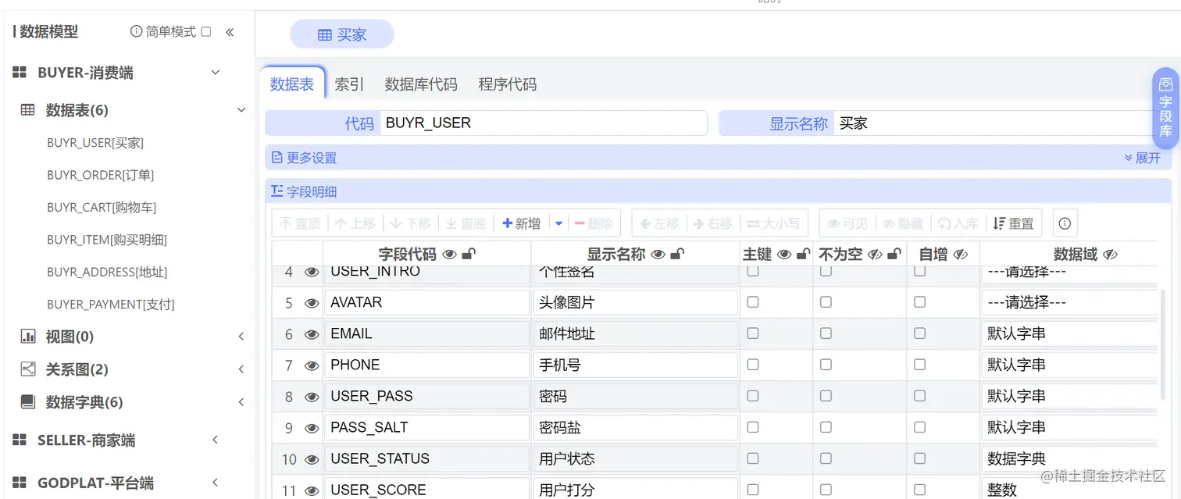Check 自增 checkbox for the USER_PASS row
Image resolution: width=1181 pixels, height=499 pixels.
pyautogui.click(x=920, y=396)
